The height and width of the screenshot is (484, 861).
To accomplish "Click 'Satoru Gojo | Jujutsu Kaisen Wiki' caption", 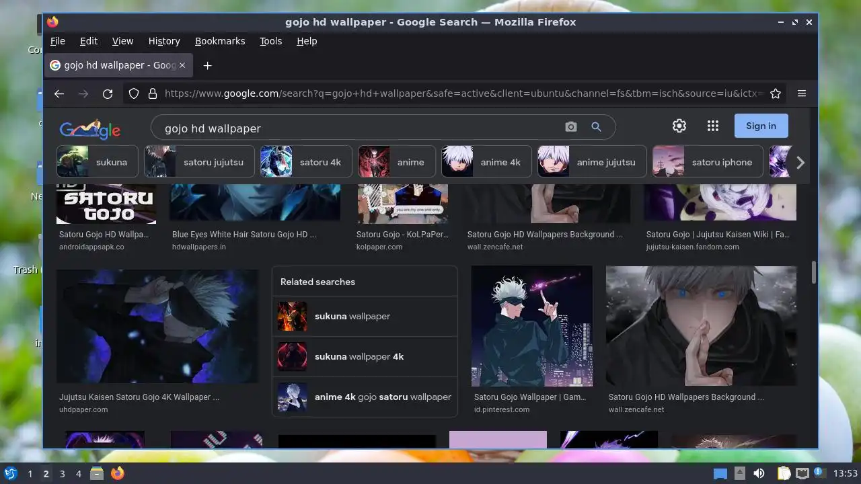I will (718, 235).
